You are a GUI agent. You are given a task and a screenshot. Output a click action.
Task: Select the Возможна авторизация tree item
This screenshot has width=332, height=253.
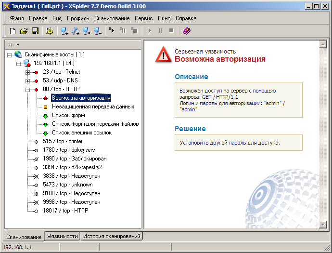(81, 98)
